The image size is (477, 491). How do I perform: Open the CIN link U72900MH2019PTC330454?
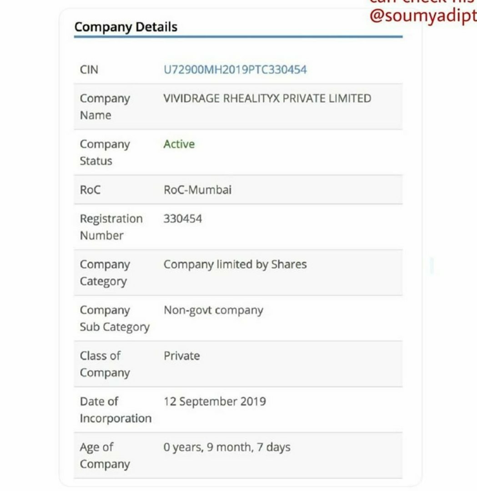(235, 70)
